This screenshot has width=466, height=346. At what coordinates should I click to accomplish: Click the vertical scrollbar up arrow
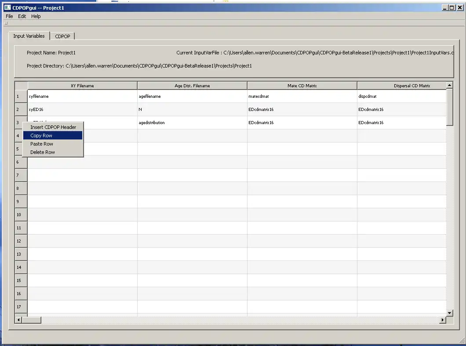449,86
